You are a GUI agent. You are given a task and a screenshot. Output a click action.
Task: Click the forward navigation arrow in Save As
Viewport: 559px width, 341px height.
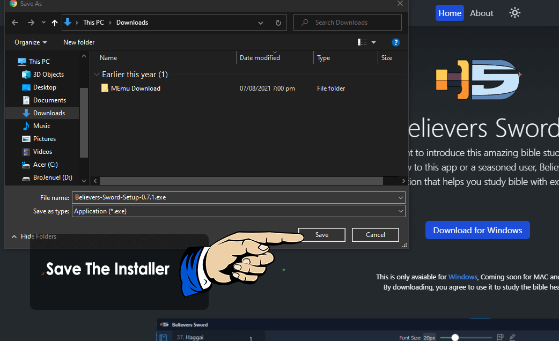pyautogui.click(x=31, y=23)
